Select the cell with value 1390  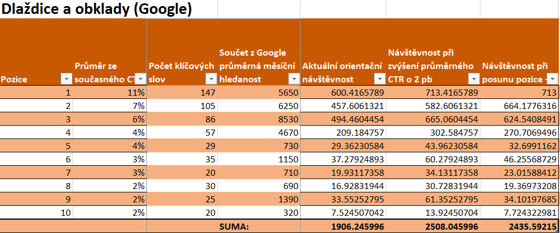[259, 199]
